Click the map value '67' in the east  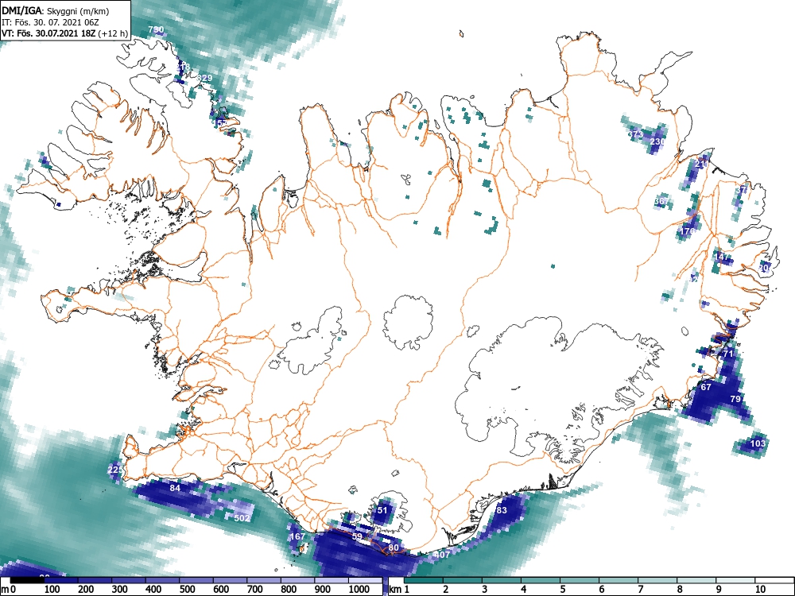tap(706, 387)
